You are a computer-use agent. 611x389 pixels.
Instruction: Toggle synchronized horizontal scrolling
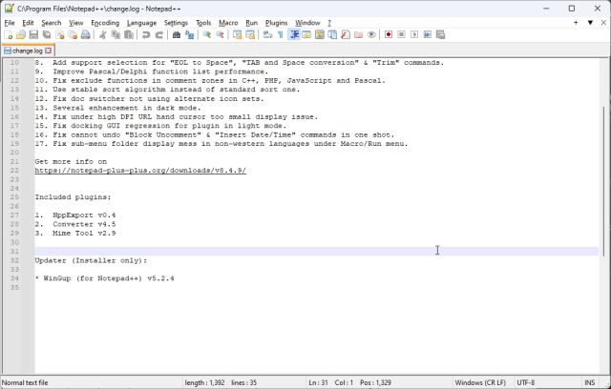point(250,35)
